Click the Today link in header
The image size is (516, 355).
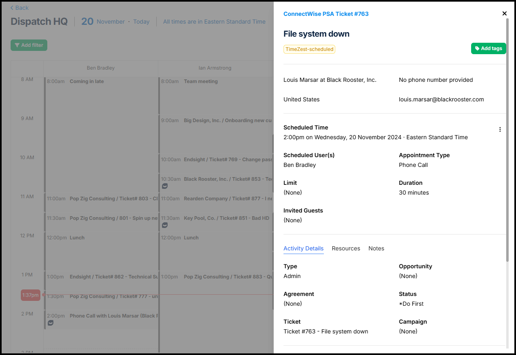141,22
